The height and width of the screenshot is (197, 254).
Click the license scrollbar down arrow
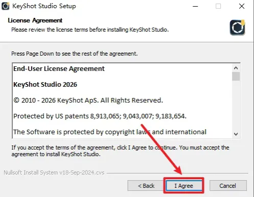[x=236, y=134]
